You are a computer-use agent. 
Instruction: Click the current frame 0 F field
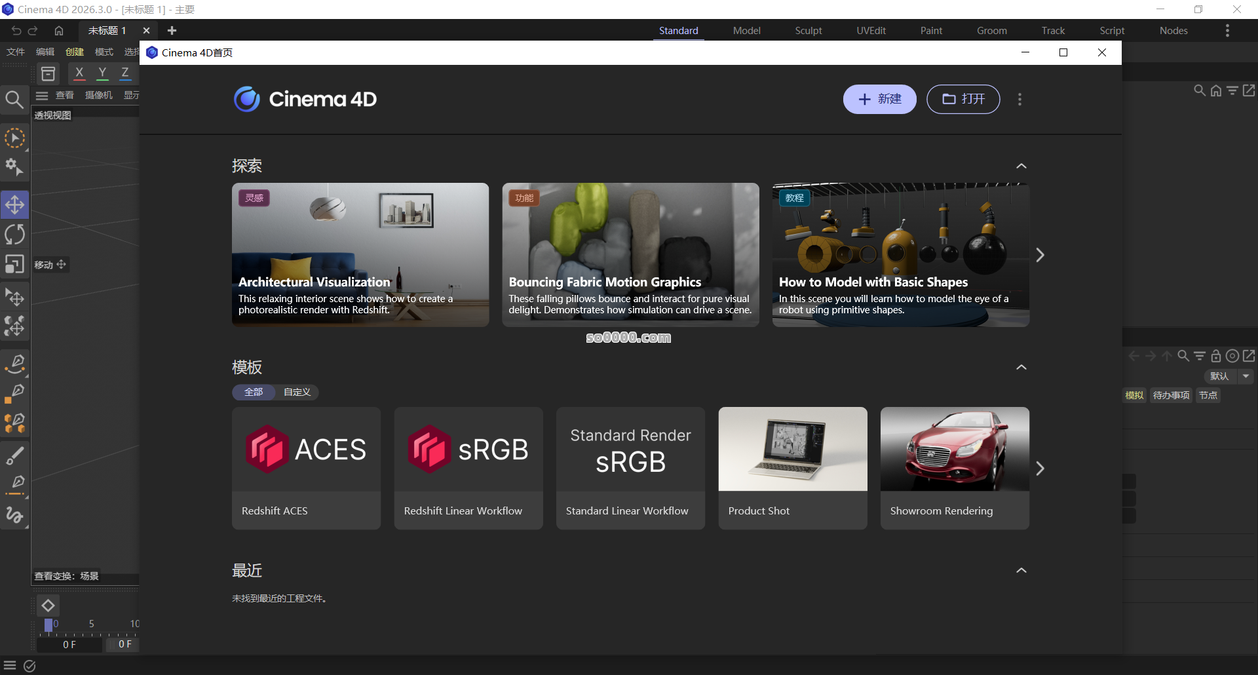[x=69, y=645]
